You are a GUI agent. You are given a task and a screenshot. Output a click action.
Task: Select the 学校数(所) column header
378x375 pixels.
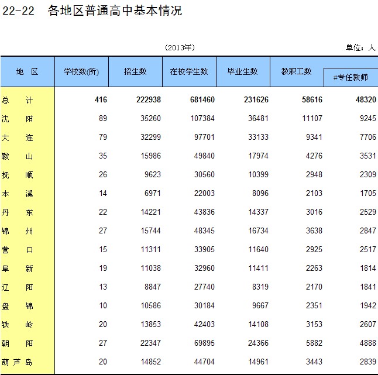[x=81, y=71]
